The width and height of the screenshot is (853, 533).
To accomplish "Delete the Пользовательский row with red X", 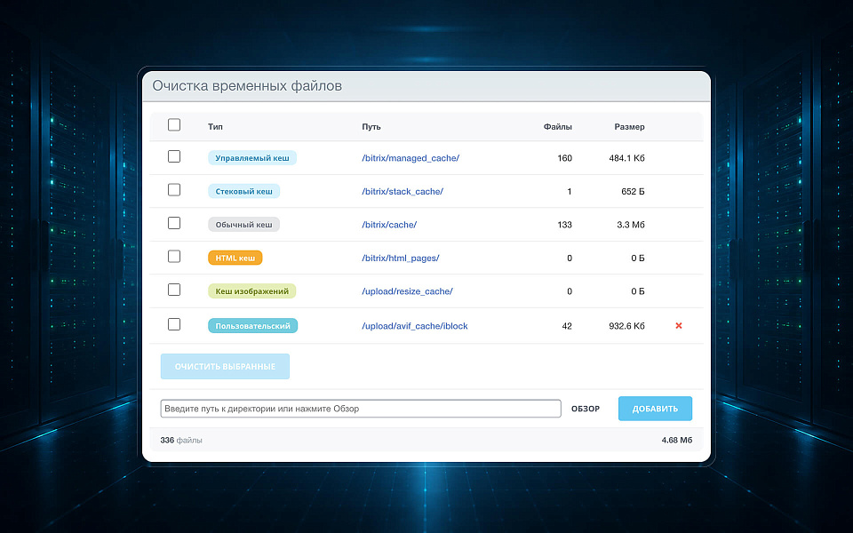I will click(678, 326).
